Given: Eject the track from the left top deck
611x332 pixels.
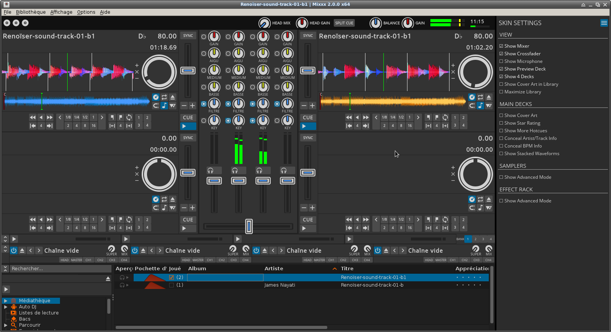Looking at the screenshot, I should (173, 97).
